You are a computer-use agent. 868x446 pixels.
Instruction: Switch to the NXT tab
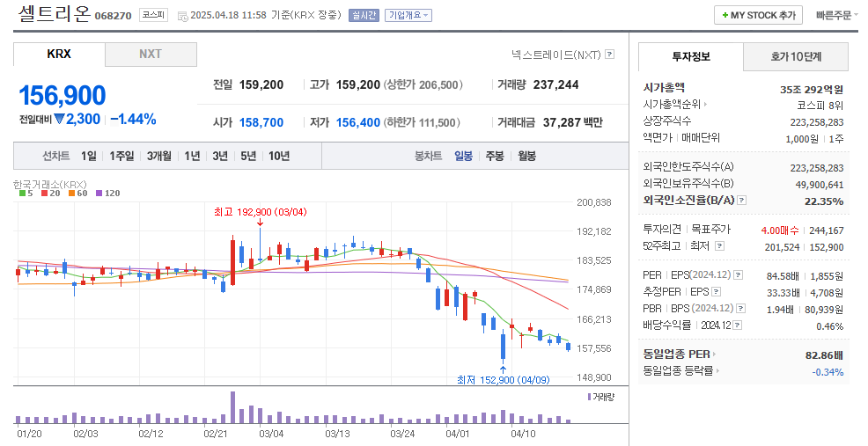(x=151, y=55)
